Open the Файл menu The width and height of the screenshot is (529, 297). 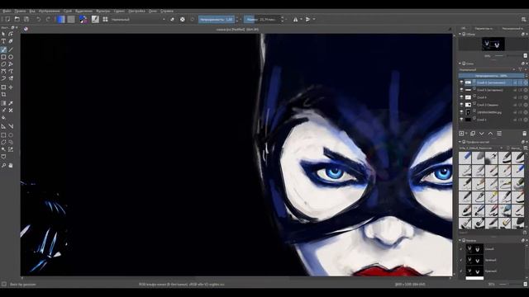tap(7, 11)
